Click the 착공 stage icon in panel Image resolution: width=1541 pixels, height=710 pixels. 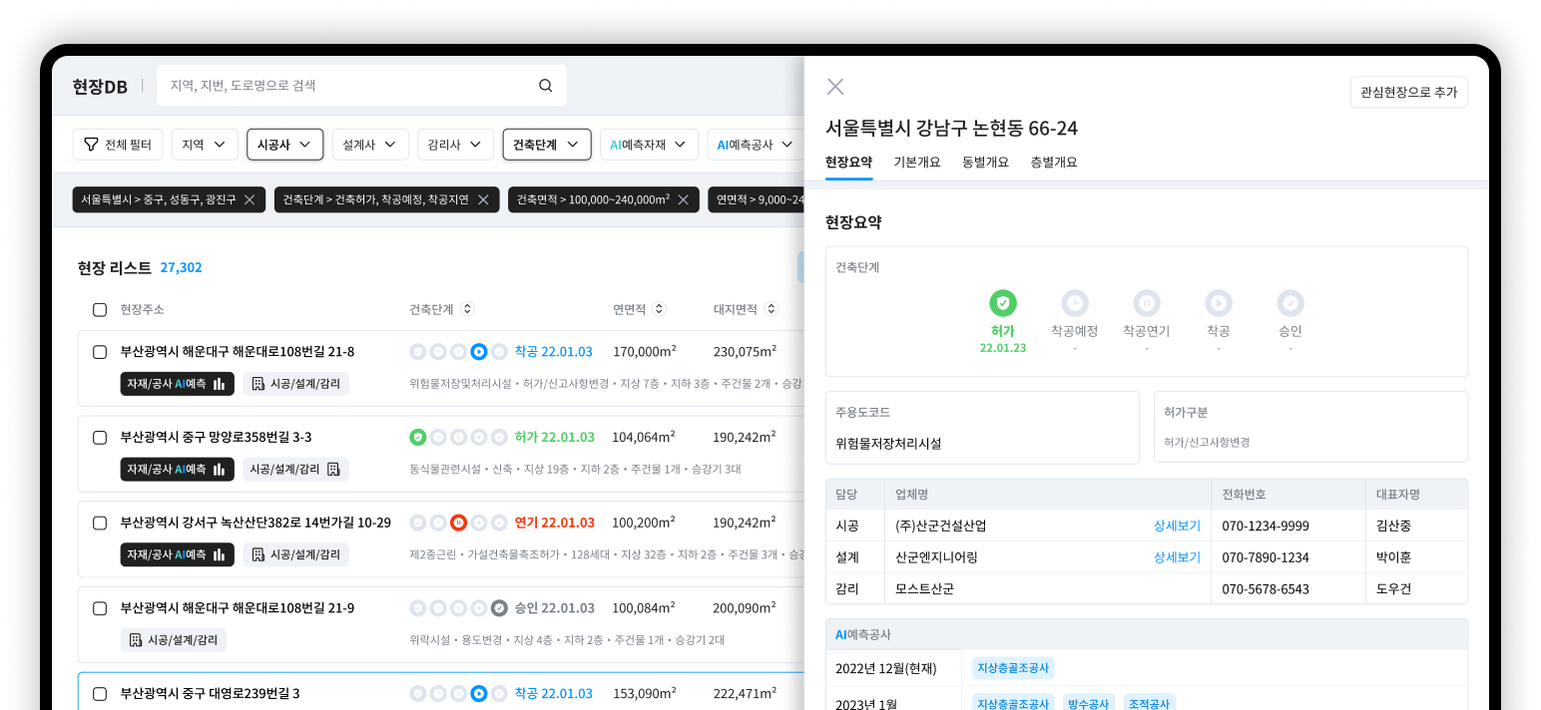coord(1218,303)
